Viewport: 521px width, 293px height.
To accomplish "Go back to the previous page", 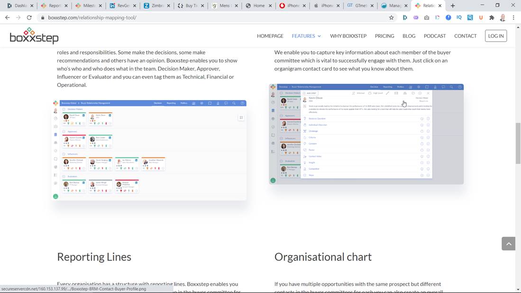I will coord(7,18).
